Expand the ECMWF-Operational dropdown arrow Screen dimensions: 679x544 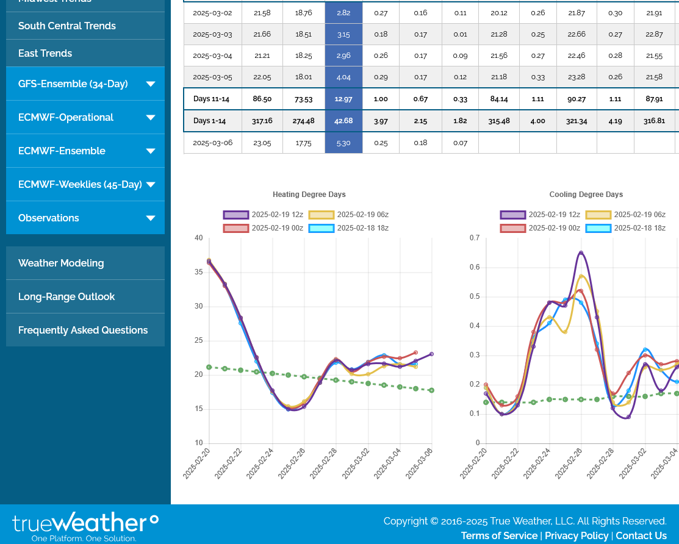point(151,118)
